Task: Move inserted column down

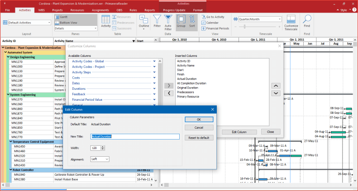Action: point(276,93)
